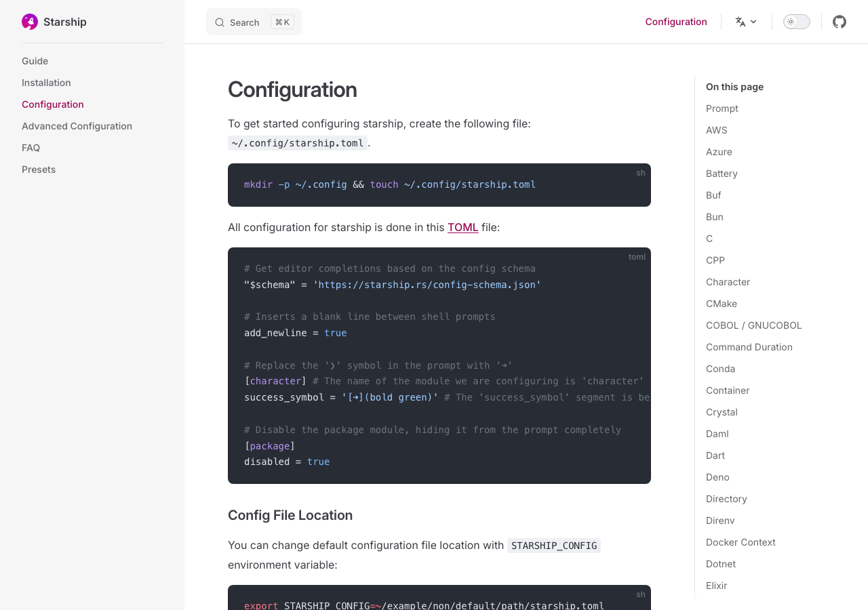The height and width of the screenshot is (610, 868).
Task: Click the Config File Location heading
Action: point(290,515)
